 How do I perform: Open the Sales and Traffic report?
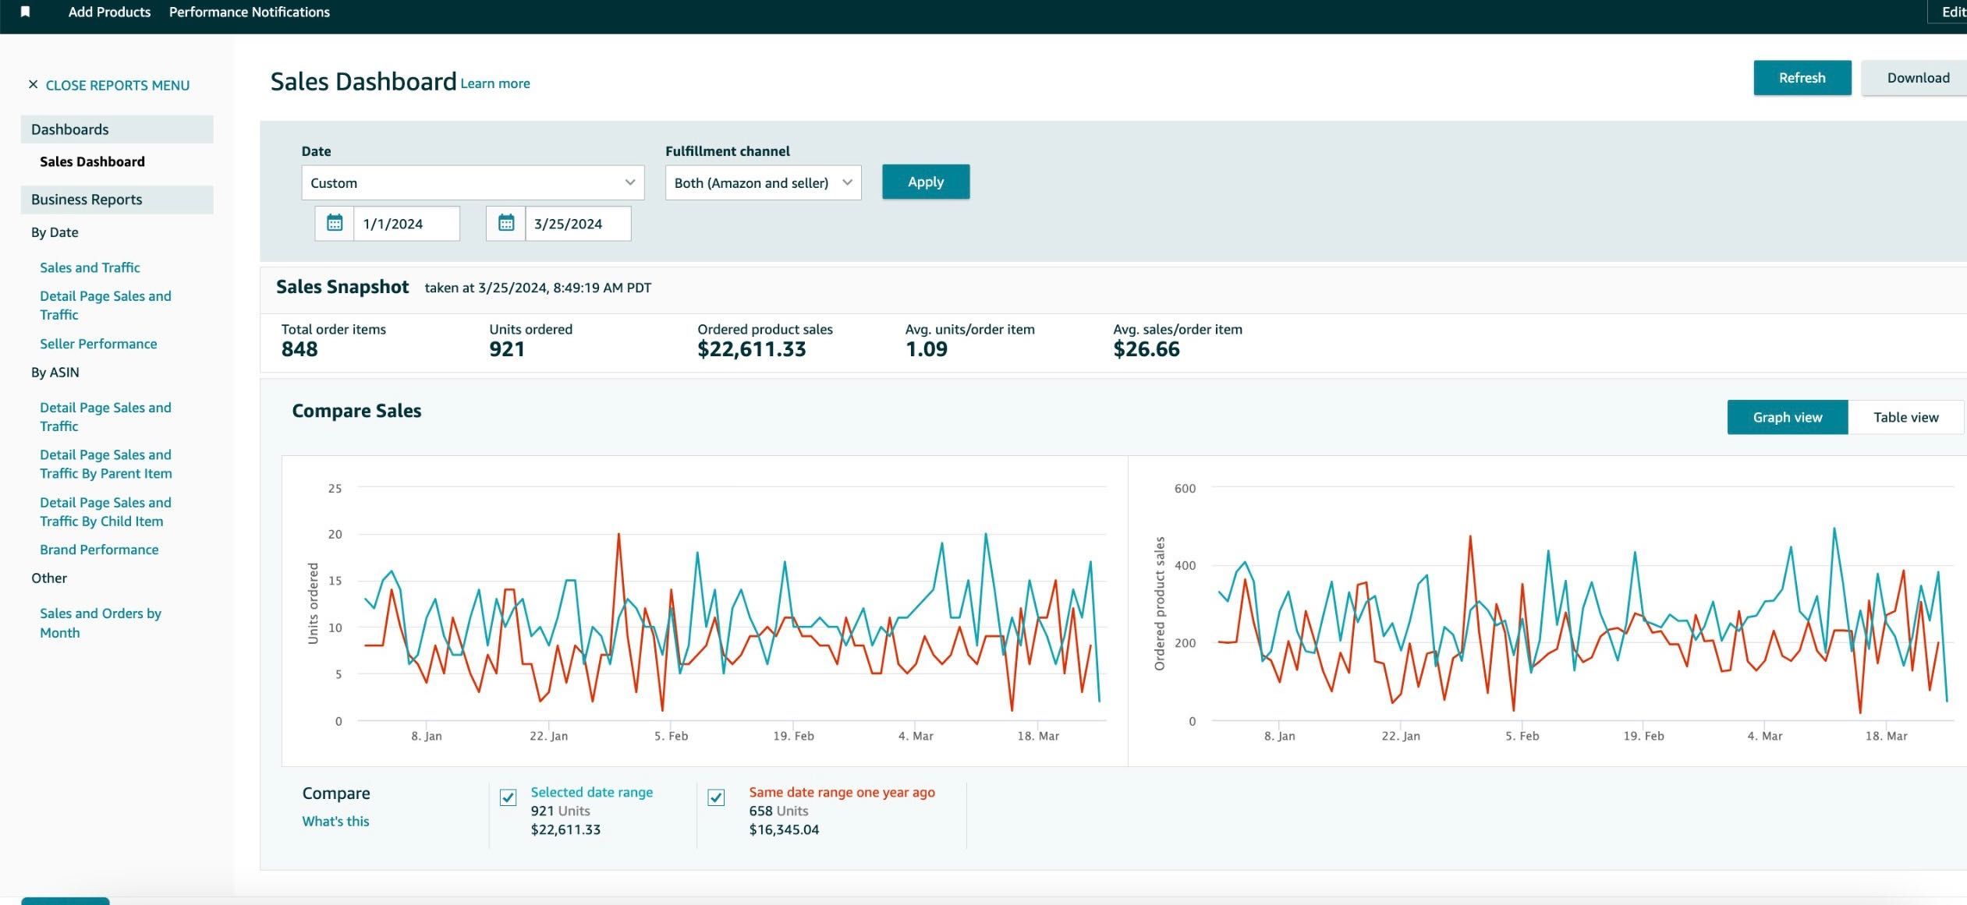tap(89, 267)
